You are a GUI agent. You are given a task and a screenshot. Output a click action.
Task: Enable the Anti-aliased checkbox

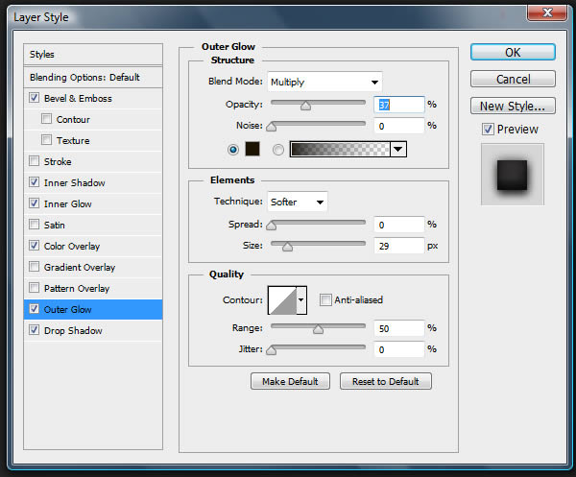click(x=325, y=299)
